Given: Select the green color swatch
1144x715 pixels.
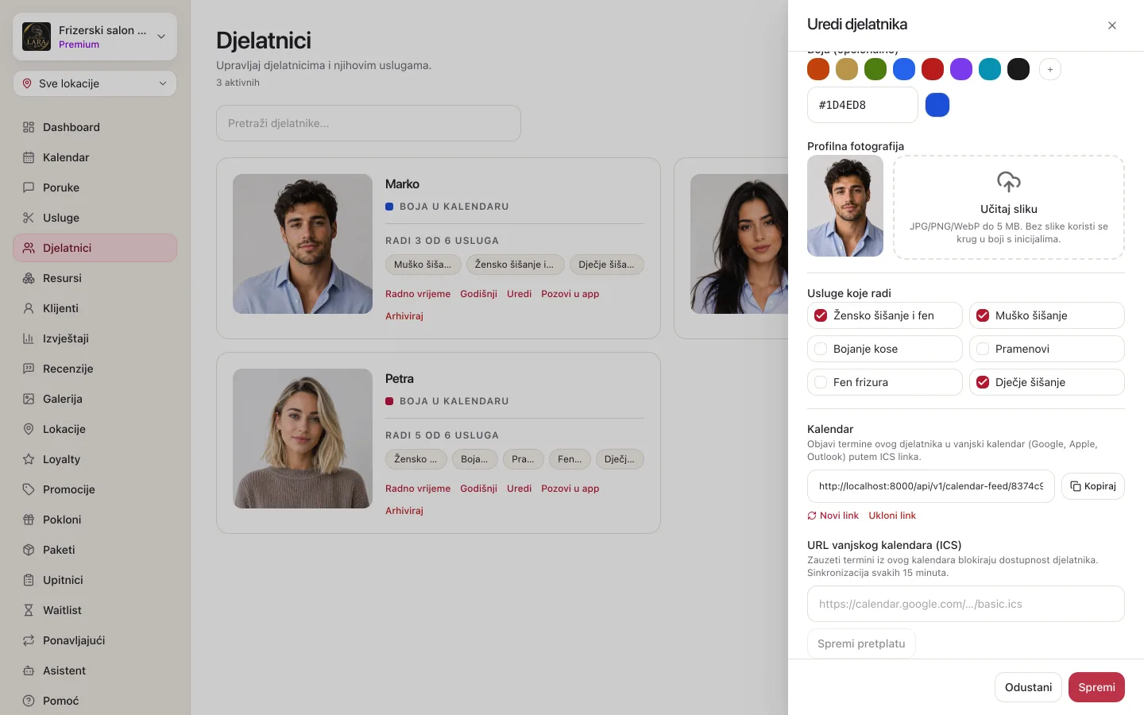Looking at the screenshot, I should tap(875, 70).
